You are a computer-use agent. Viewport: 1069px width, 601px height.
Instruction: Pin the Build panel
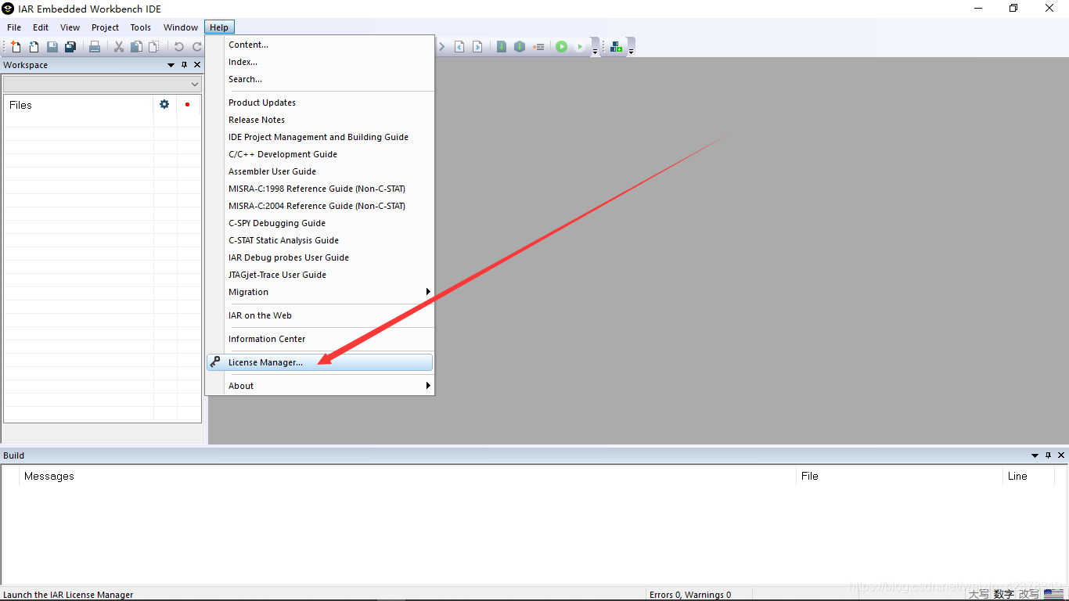(x=1049, y=455)
